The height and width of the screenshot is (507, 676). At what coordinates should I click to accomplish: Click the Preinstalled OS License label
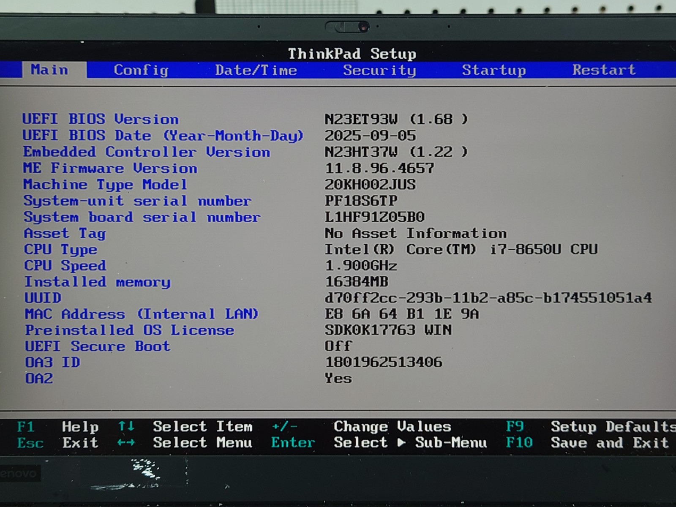pyautogui.click(x=129, y=330)
